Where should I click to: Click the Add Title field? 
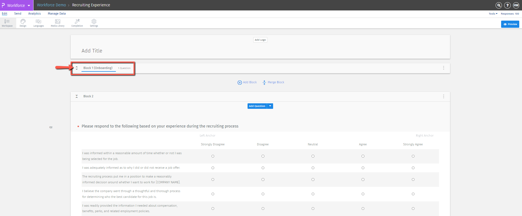92,51
